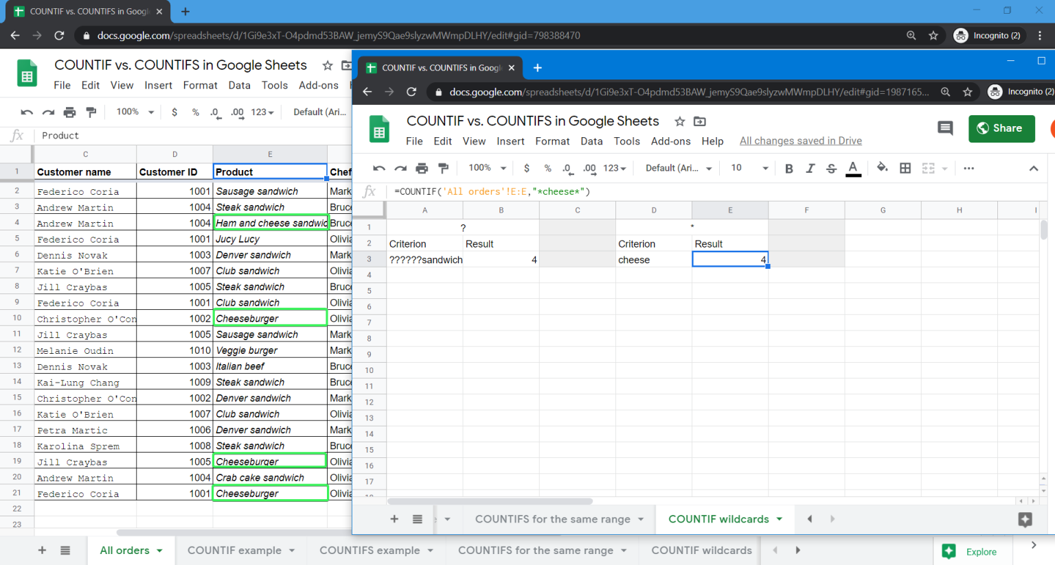Click the Print icon in the toolbar
Viewport: 1055px width, 565px height.
(x=422, y=167)
